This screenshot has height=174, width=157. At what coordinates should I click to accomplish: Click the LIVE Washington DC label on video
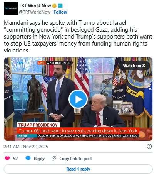[x=54, y=63]
